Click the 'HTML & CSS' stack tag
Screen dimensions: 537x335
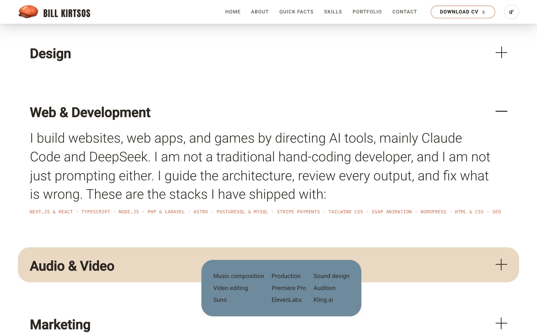pos(469,212)
